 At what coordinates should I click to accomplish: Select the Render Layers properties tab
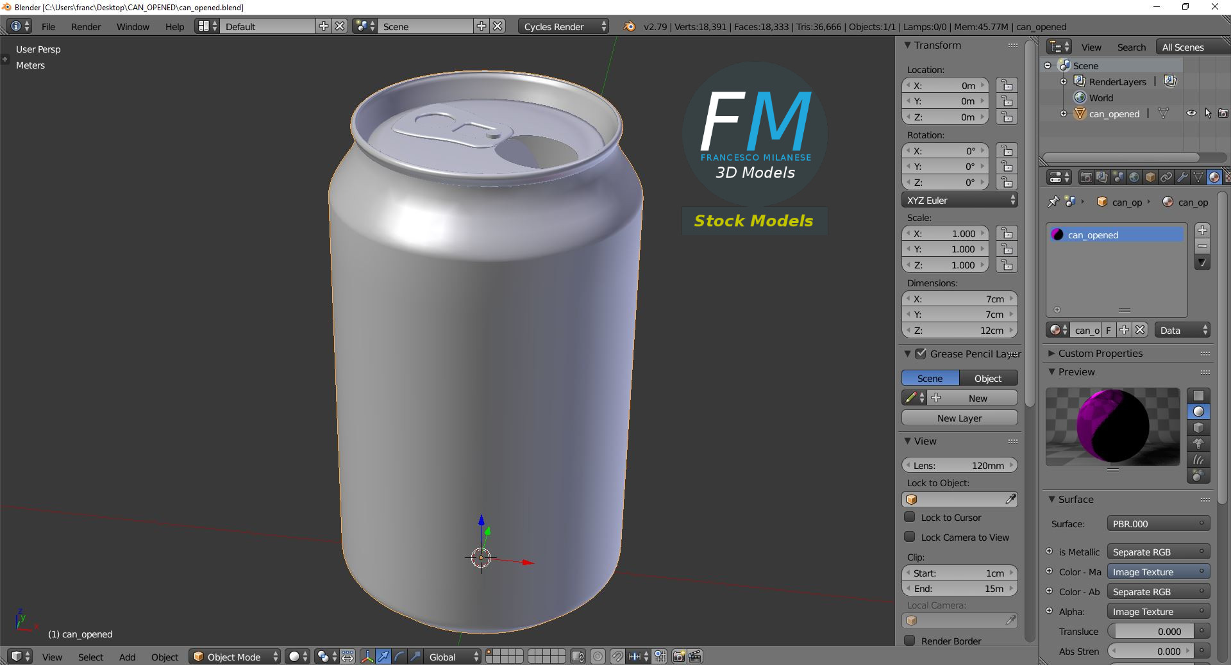click(1101, 177)
